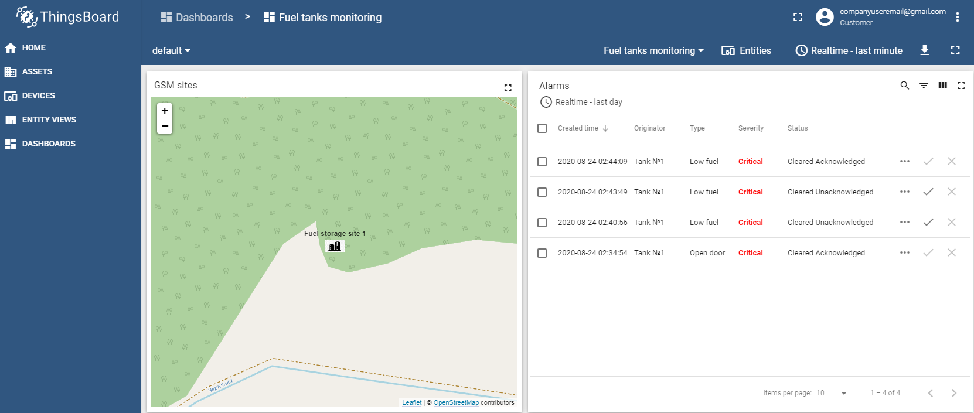This screenshot has height=413, width=974.
Task: Click the Entities button
Action: tap(746, 51)
